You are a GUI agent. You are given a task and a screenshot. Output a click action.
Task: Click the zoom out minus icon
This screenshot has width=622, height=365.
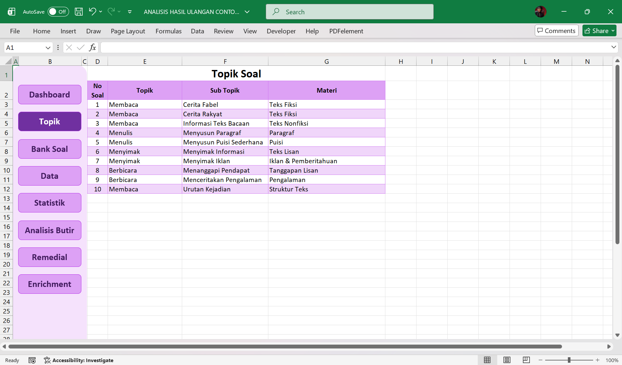(x=540, y=360)
